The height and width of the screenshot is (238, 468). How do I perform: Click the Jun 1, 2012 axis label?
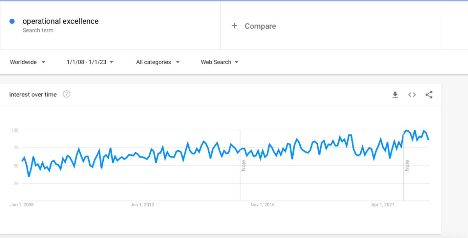pos(142,204)
